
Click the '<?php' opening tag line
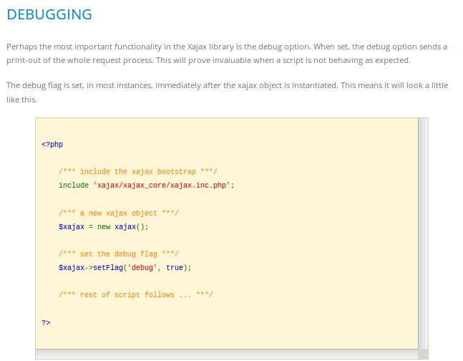click(52, 145)
